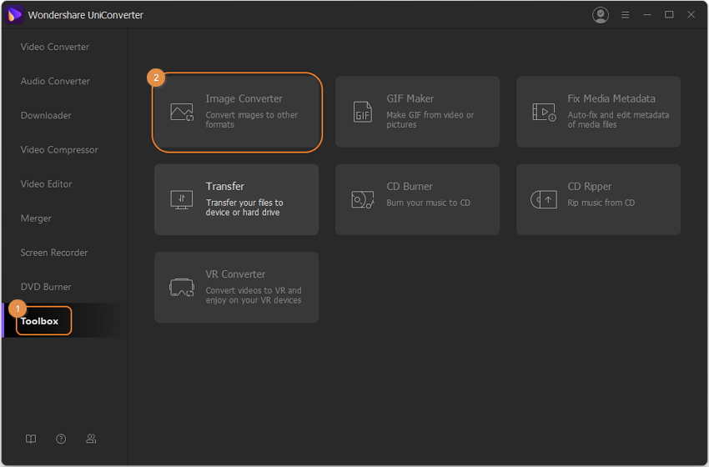Click 'Convert videos to VR' description
This screenshot has width=709, height=467.
pyautogui.click(x=254, y=295)
